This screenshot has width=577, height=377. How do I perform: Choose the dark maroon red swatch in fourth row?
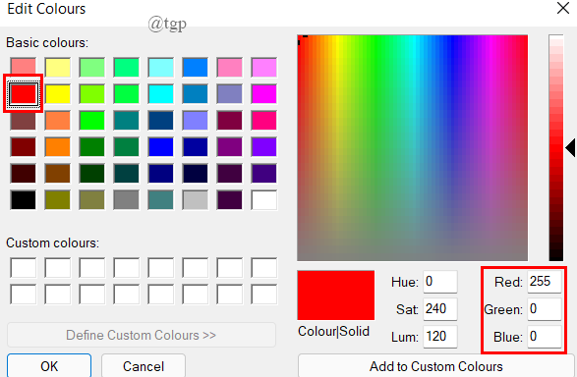tap(24, 147)
